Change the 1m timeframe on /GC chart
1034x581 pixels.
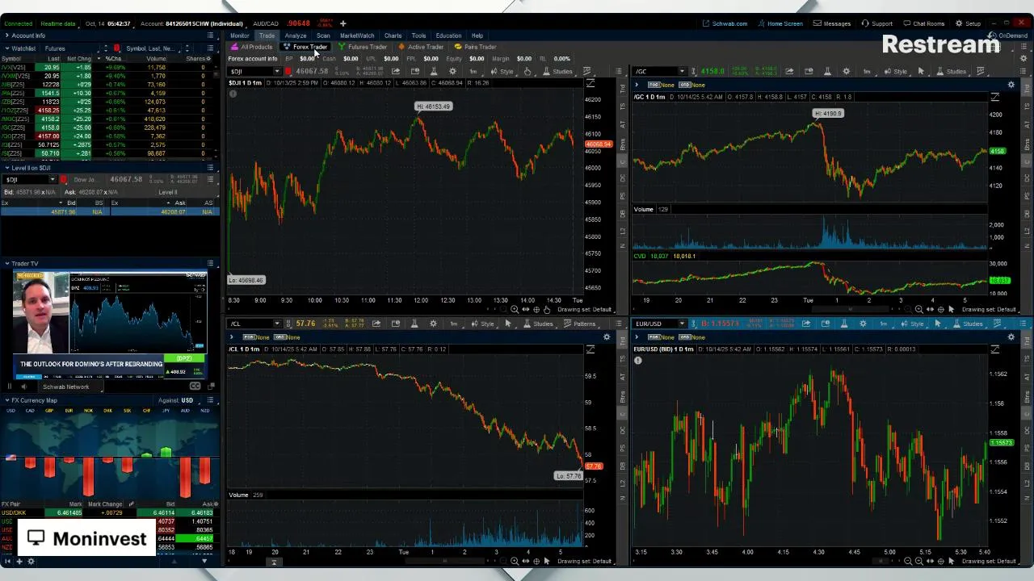[867, 71]
